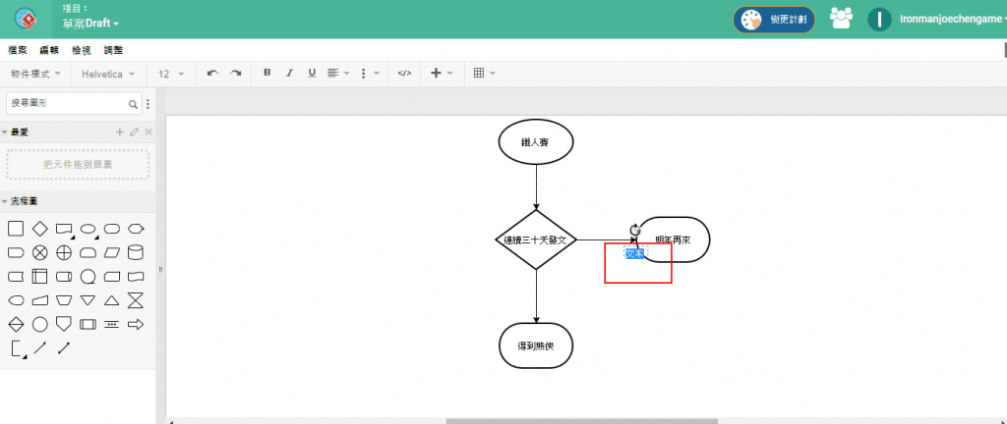The height and width of the screenshot is (424, 1007).
Task: Open the 編輯 menu
Action: pyautogui.click(x=49, y=50)
